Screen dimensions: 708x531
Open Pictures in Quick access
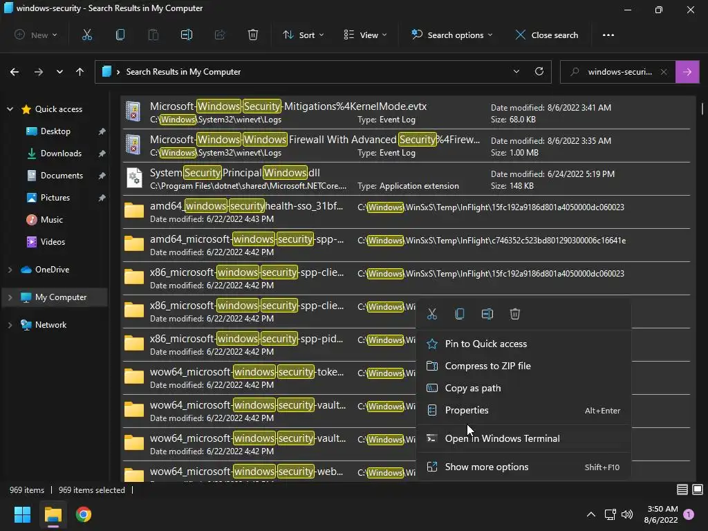point(55,197)
